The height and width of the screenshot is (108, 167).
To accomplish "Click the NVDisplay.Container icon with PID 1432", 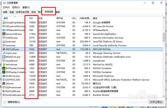I will click(4, 72).
